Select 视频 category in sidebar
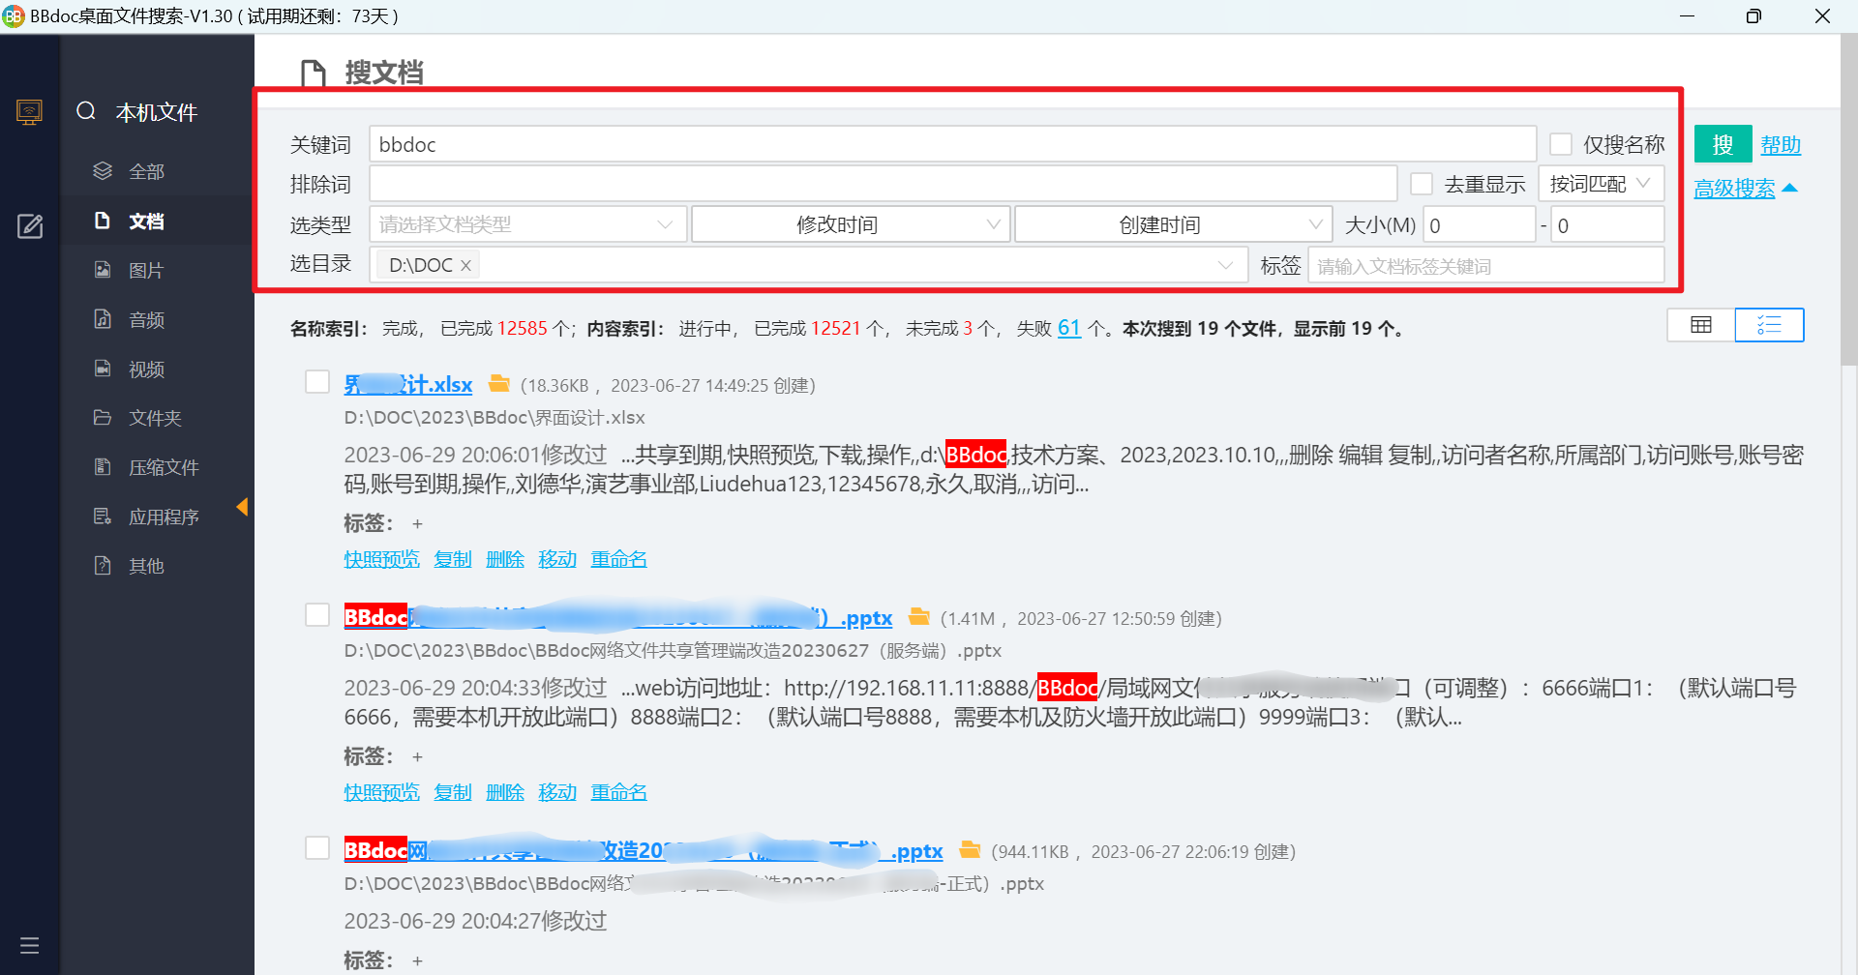 click(147, 369)
